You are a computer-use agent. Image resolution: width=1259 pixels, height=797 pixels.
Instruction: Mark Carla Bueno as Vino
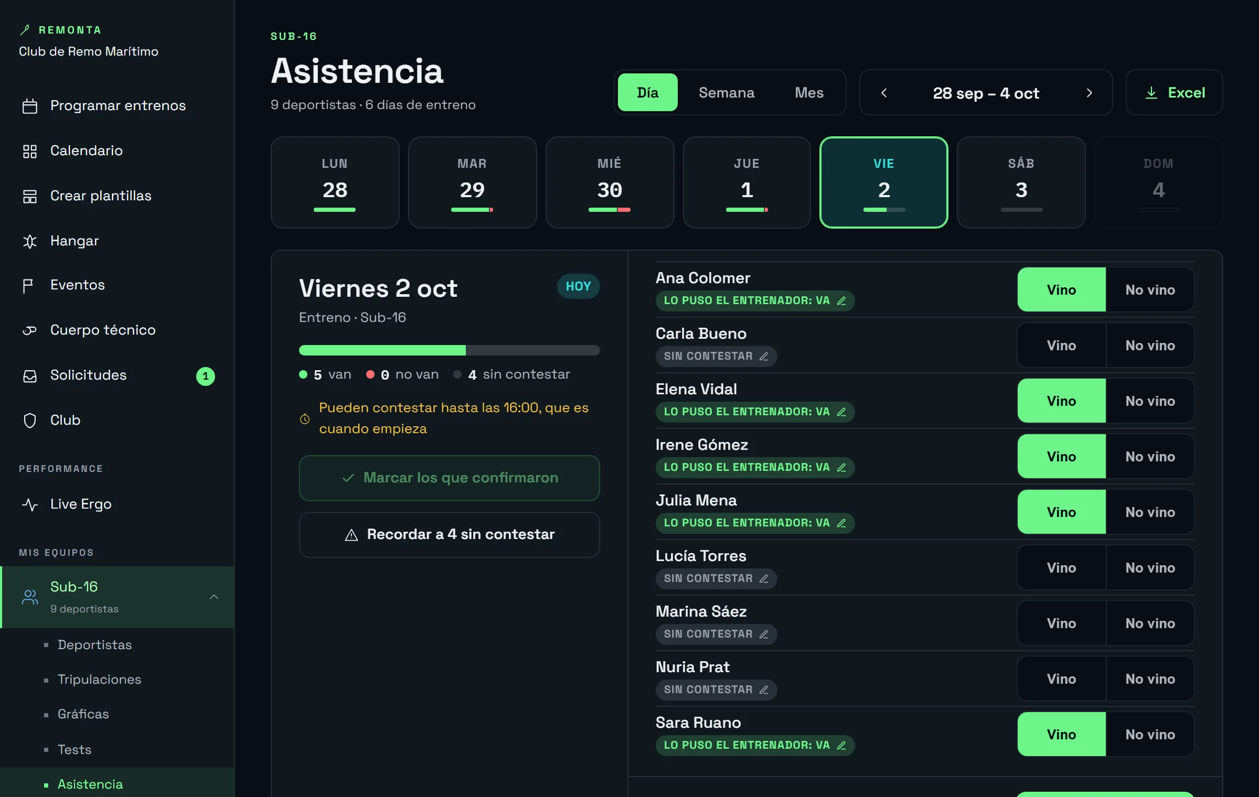tap(1061, 346)
